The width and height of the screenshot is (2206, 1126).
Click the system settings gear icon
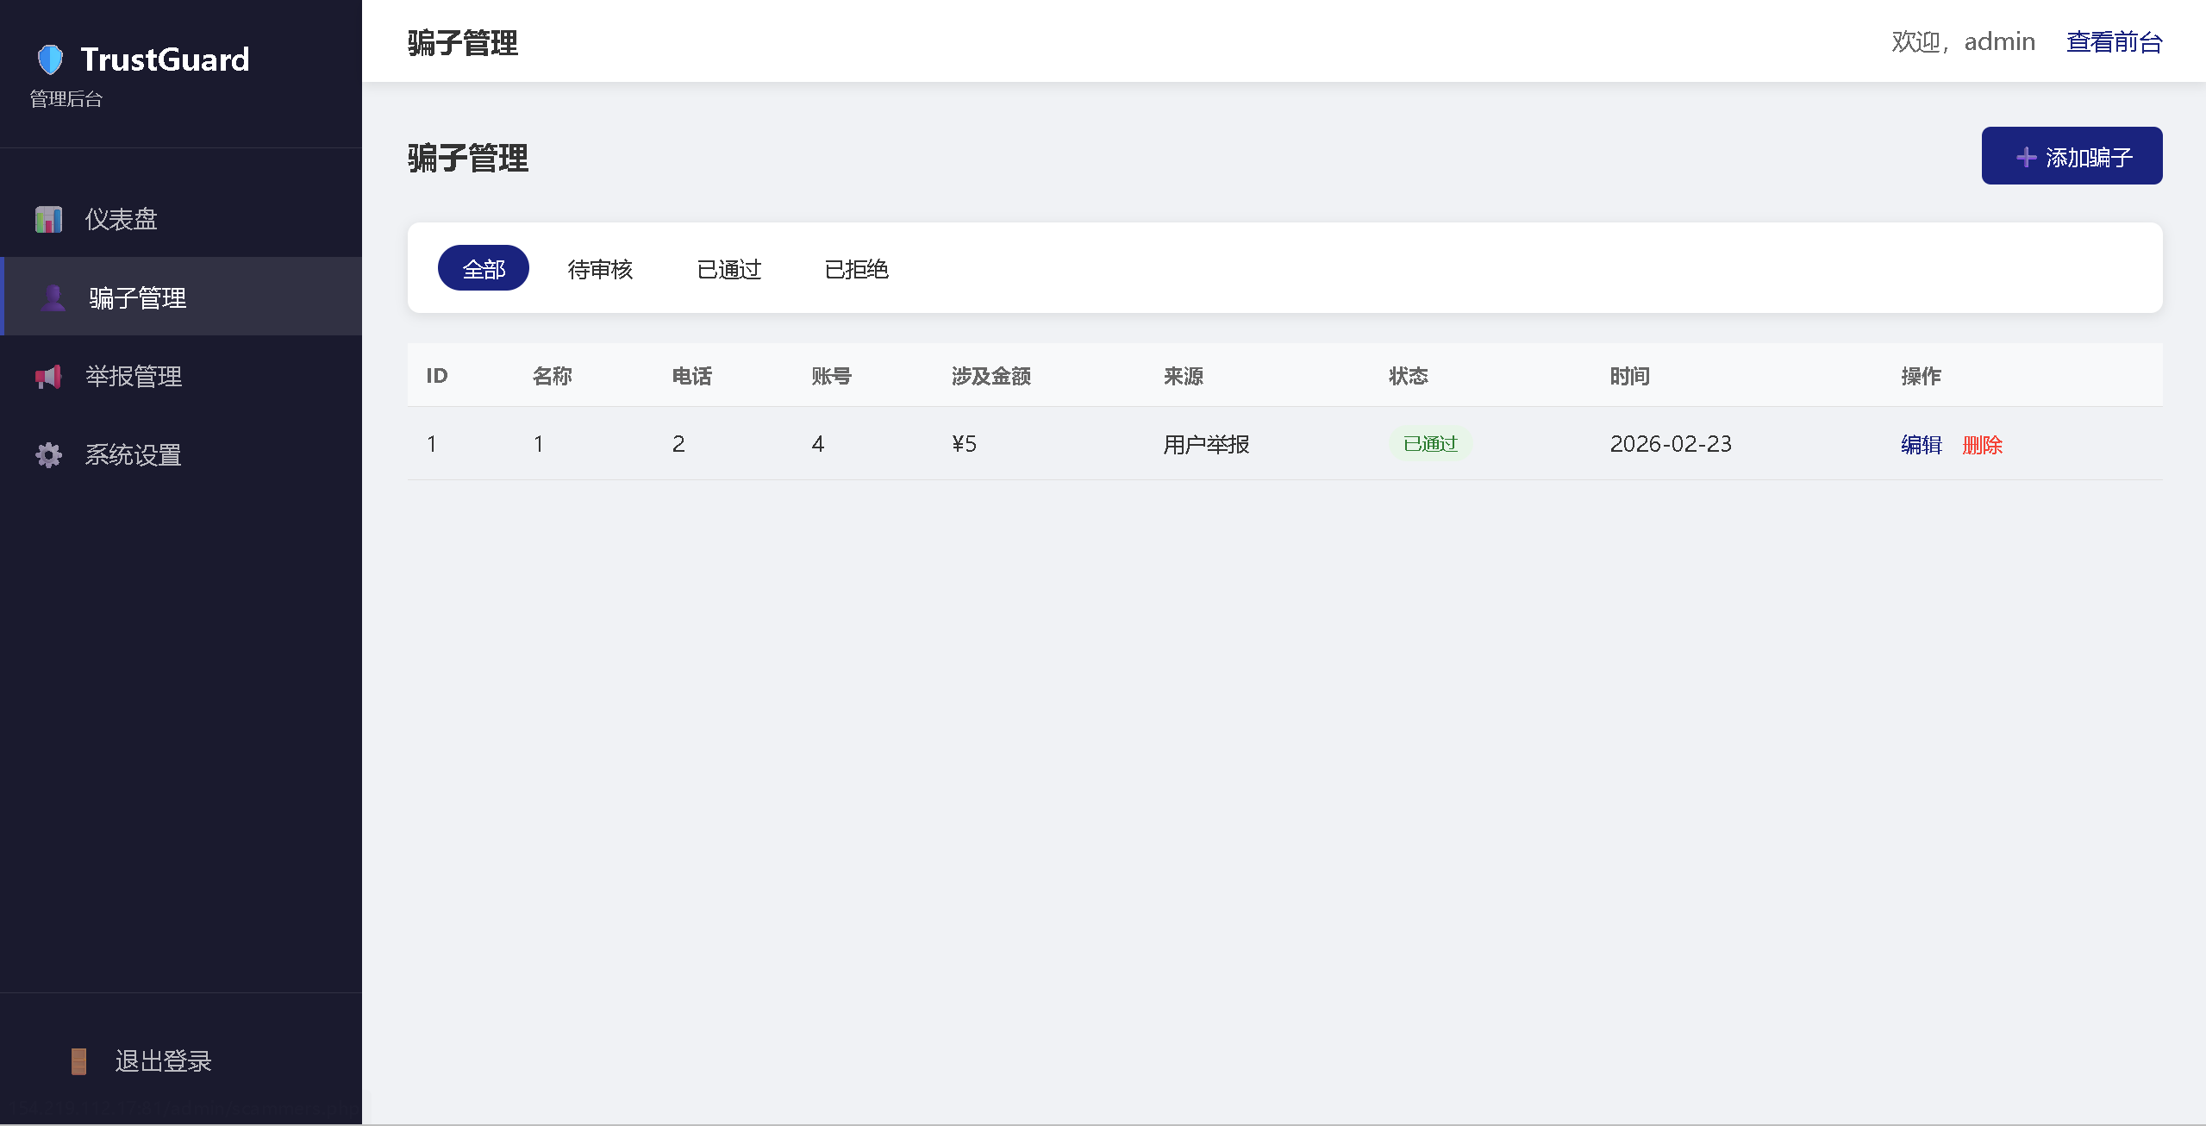[48, 454]
